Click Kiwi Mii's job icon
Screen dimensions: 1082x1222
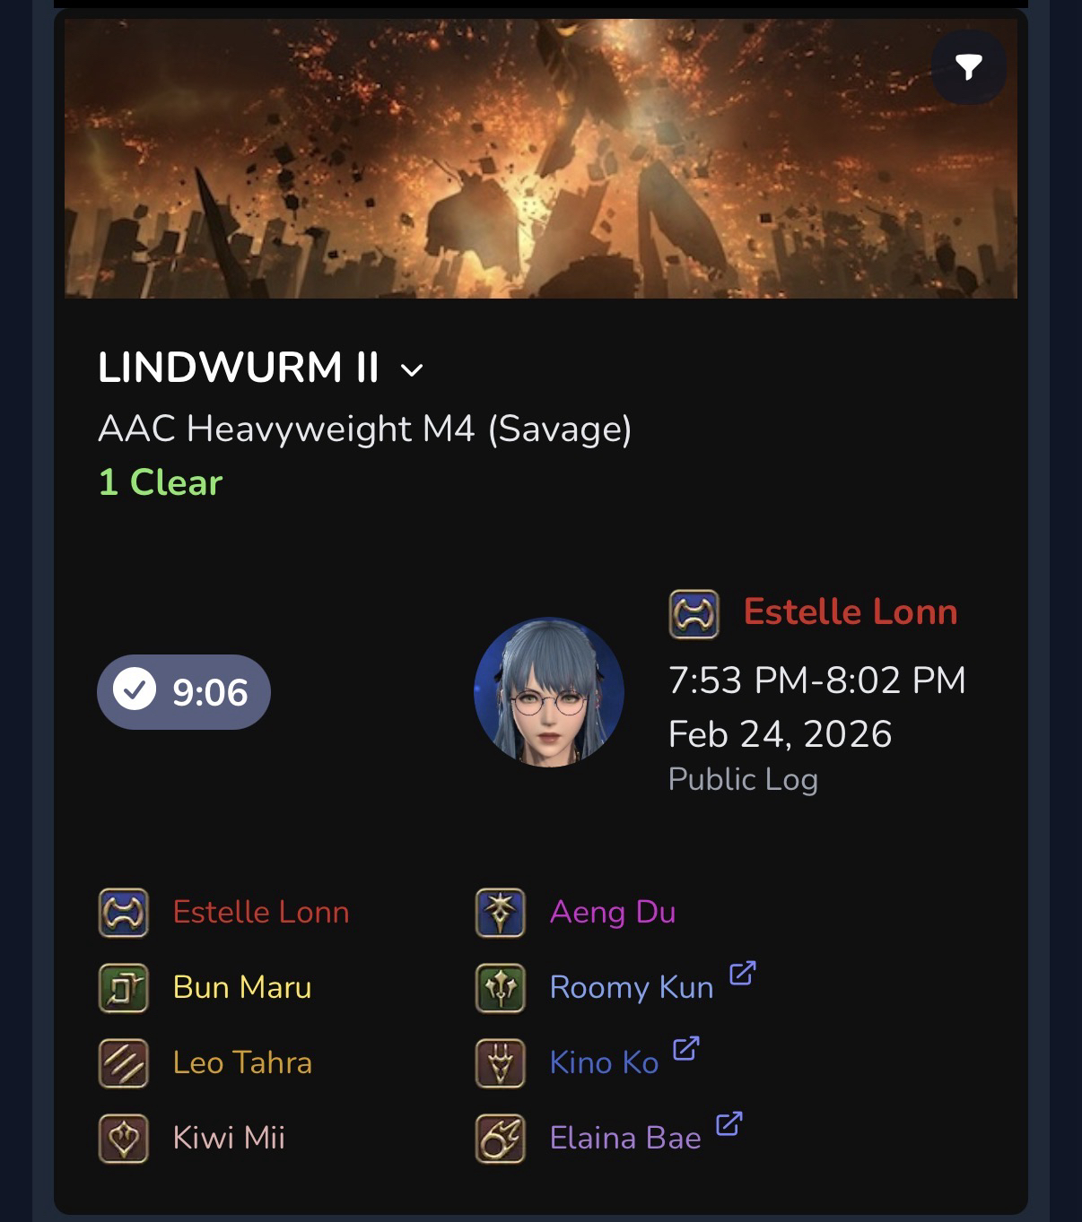(123, 1139)
